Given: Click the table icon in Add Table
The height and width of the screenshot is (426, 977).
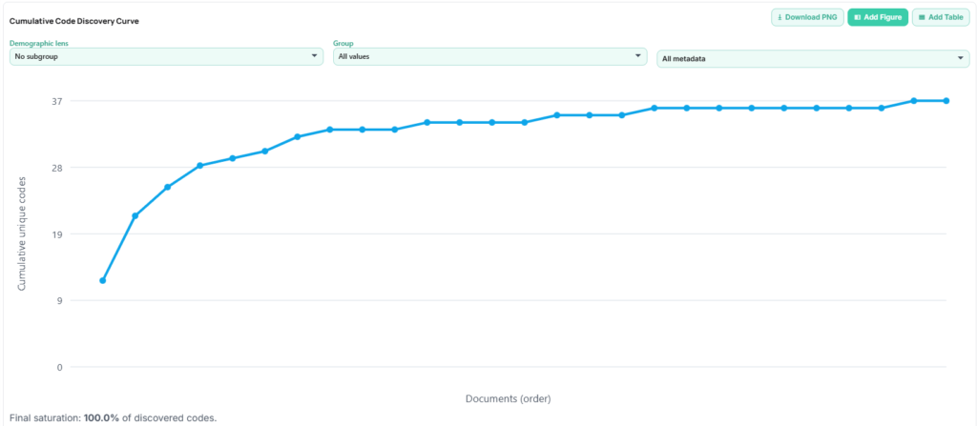Looking at the screenshot, I should [x=922, y=17].
